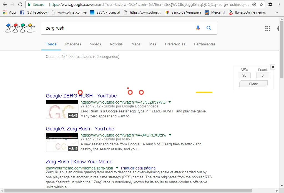Open the Preferencias menu
Screen dimensions: 284x193
[x=175, y=44]
